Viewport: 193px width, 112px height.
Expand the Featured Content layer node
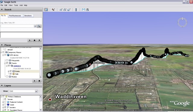click(3, 102)
